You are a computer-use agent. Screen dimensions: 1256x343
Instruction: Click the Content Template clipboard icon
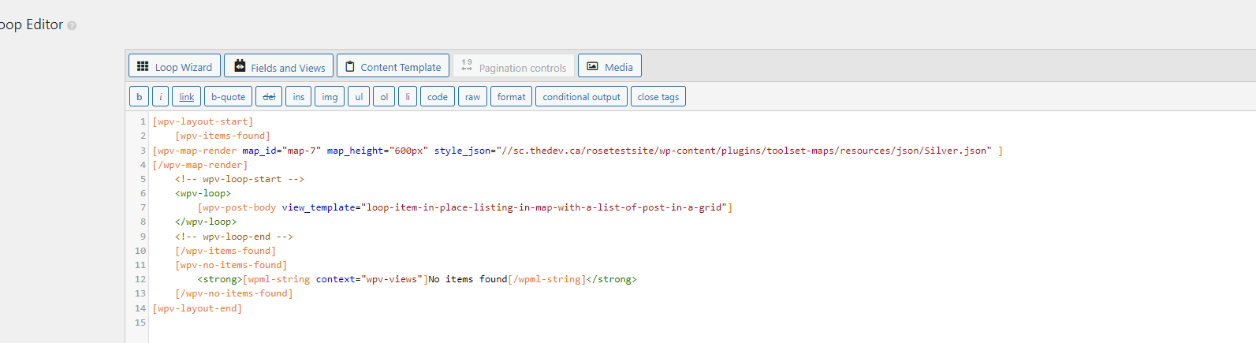350,66
